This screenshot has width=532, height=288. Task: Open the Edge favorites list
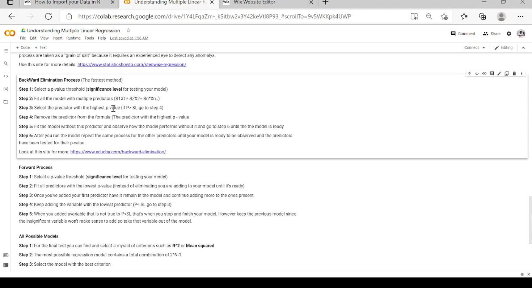pos(464,16)
